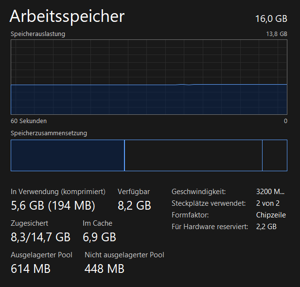Select the Nicht ausgelagerter Pool 448 MB value
The width and height of the screenshot is (300, 287).
click(x=105, y=269)
